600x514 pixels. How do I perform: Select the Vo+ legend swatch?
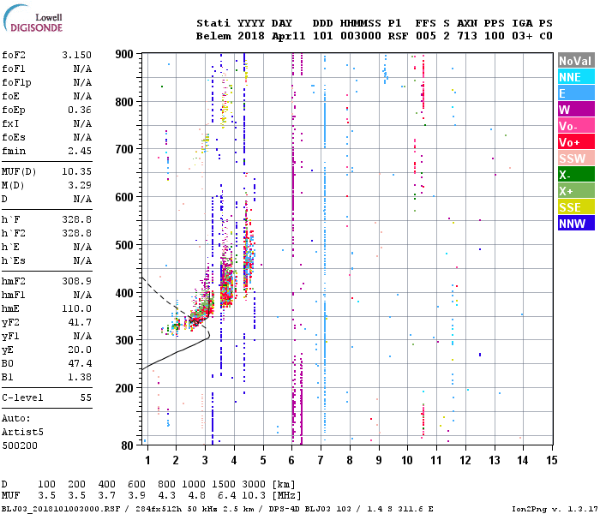coord(576,142)
